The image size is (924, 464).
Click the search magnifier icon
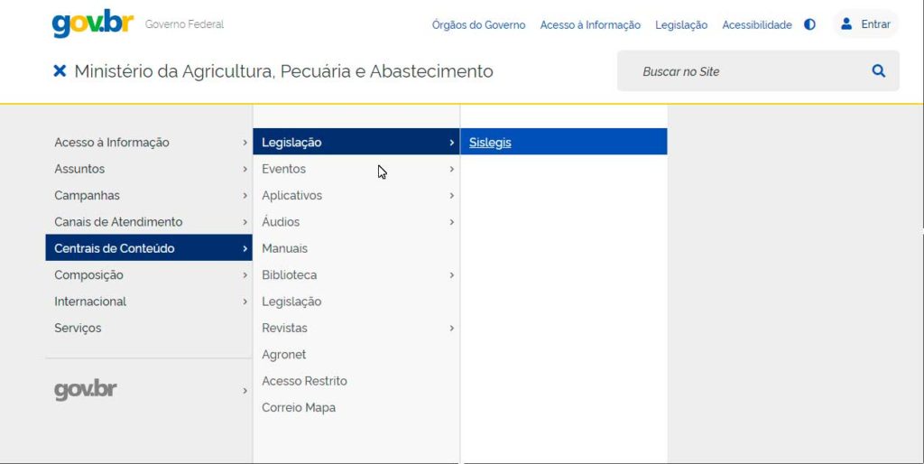point(879,71)
